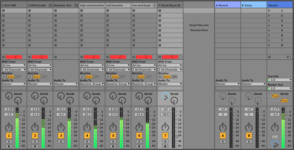Adjust volume fader handle on track 1
Screen dimensions: 294x150
click(x=21, y=113)
